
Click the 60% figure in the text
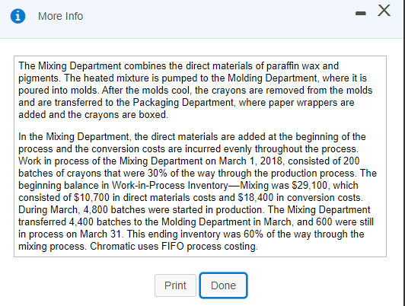point(254,234)
